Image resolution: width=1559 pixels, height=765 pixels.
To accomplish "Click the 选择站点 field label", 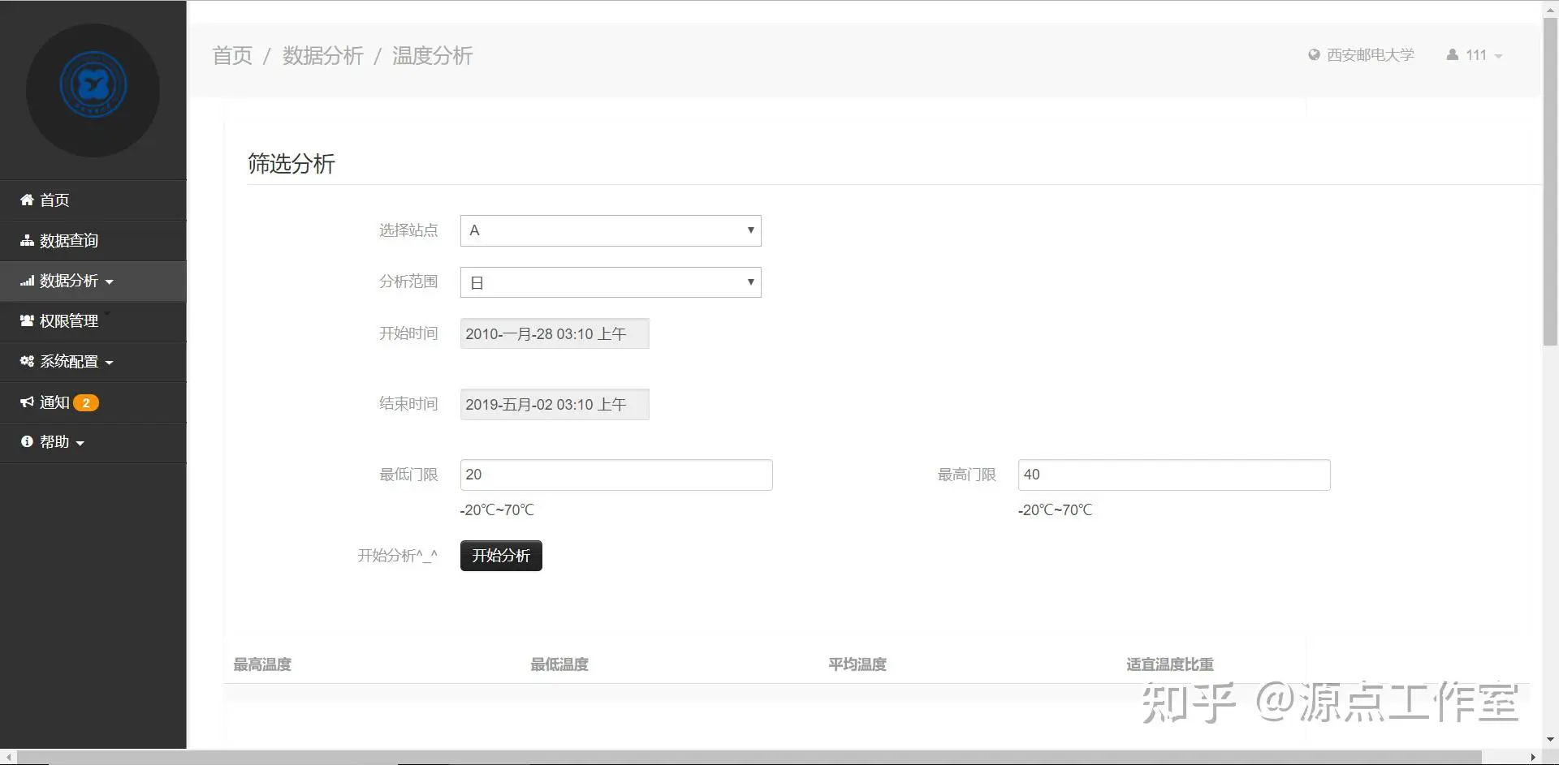I will [408, 230].
